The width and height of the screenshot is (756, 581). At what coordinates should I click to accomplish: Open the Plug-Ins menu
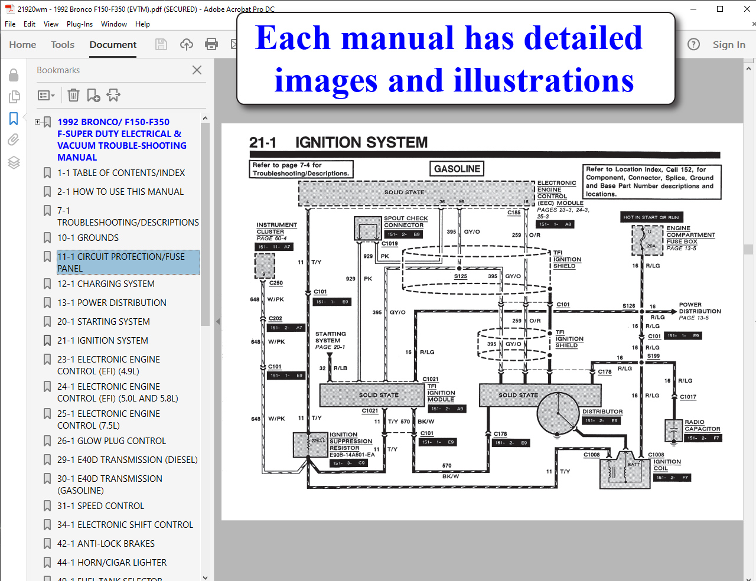pyautogui.click(x=80, y=24)
